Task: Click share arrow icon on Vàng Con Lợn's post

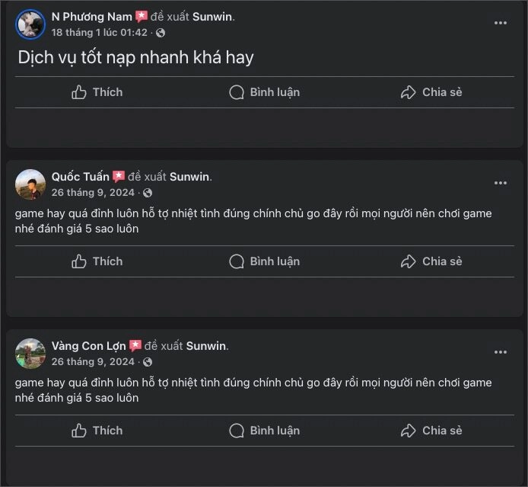Action: (x=409, y=431)
